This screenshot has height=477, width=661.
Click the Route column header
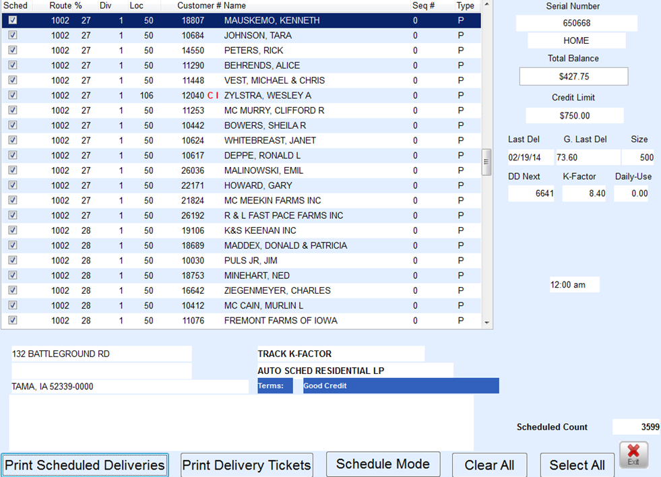coord(60,5)
